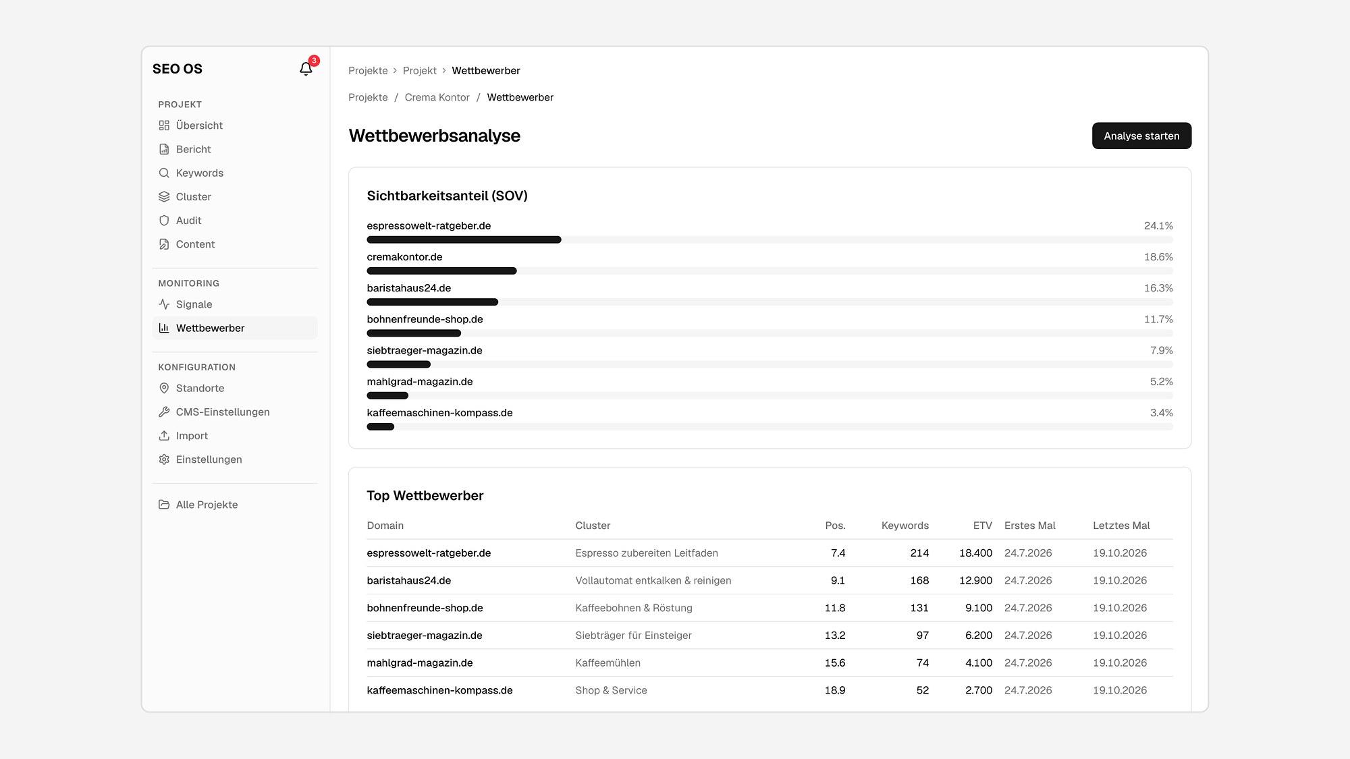The height and width of the screenshot is (759, 1350).
Task: Open Crema Kontor breadcrumb link
Action: pyautogui.click(x=437, y=97)
